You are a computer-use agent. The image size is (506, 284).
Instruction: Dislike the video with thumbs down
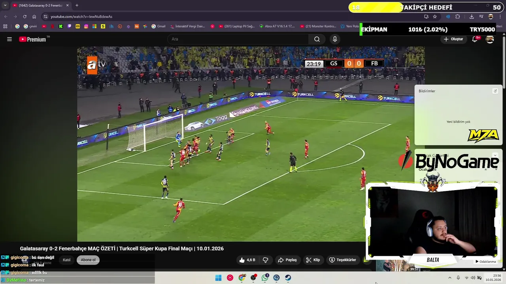coord(266,260)
